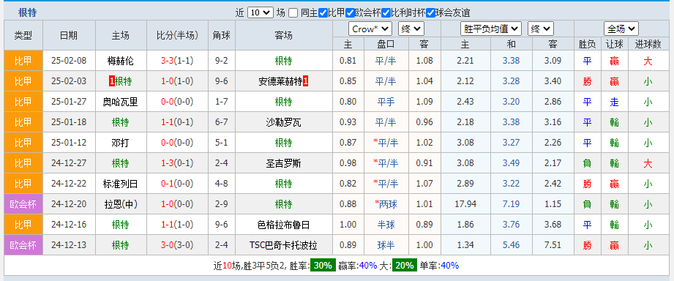Click the score 1-3(0-1)

point(177,163)
